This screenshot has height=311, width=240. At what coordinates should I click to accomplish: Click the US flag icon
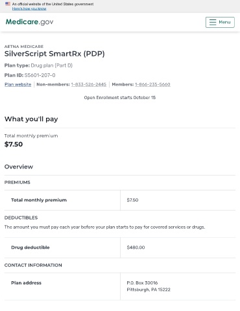coord(8,4)
